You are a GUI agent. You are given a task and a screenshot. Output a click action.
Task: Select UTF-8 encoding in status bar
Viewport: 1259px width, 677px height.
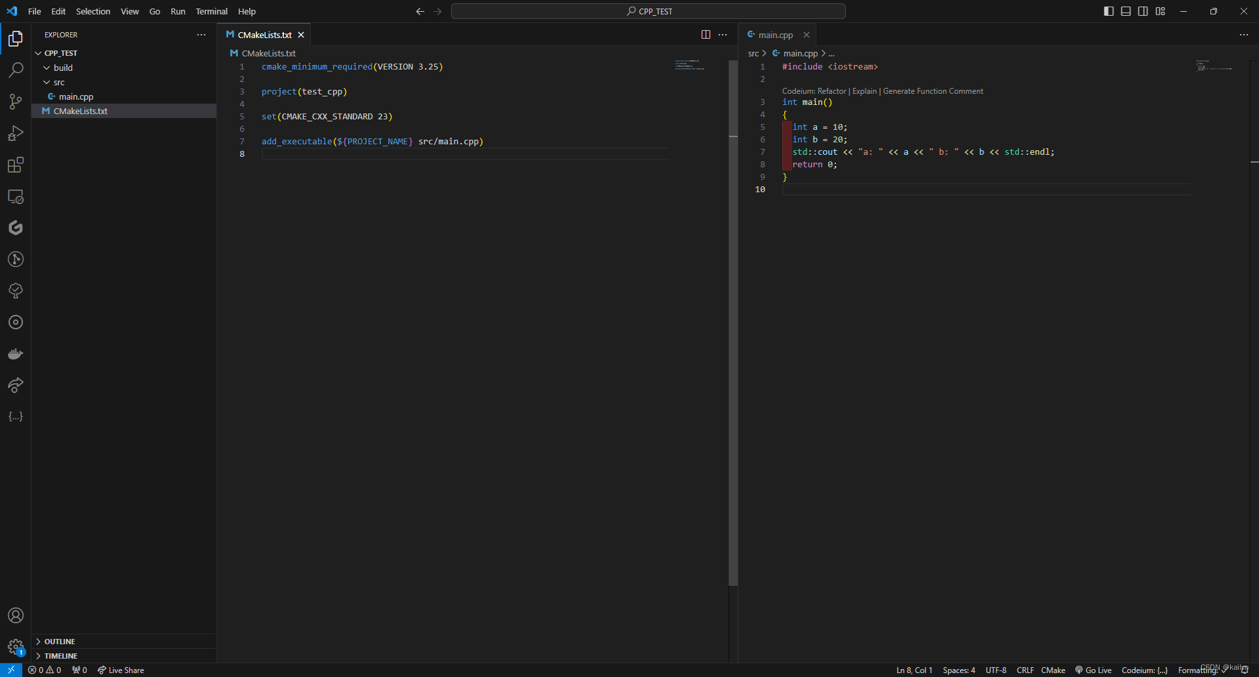[995, 670]
